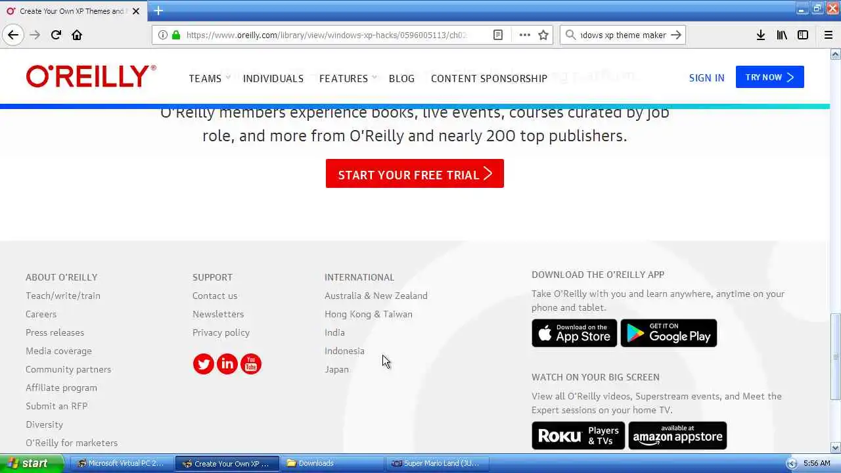This screenshot has height=473, width=841.
Task: Click the Amazon Appstore badge
Action: (x=677, y=436)
